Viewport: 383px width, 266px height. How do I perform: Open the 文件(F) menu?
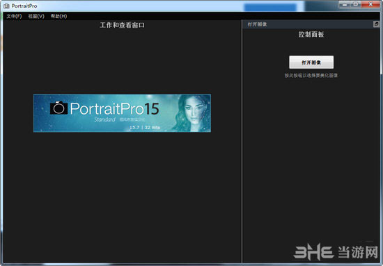pyautogui.click(x=14, y=16)
